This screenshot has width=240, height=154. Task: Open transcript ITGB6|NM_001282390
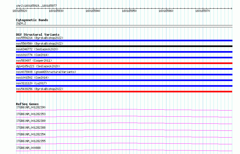(x=31, y=107)
